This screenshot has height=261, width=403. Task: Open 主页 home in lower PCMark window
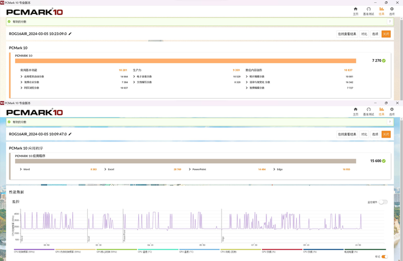(355, 112)
